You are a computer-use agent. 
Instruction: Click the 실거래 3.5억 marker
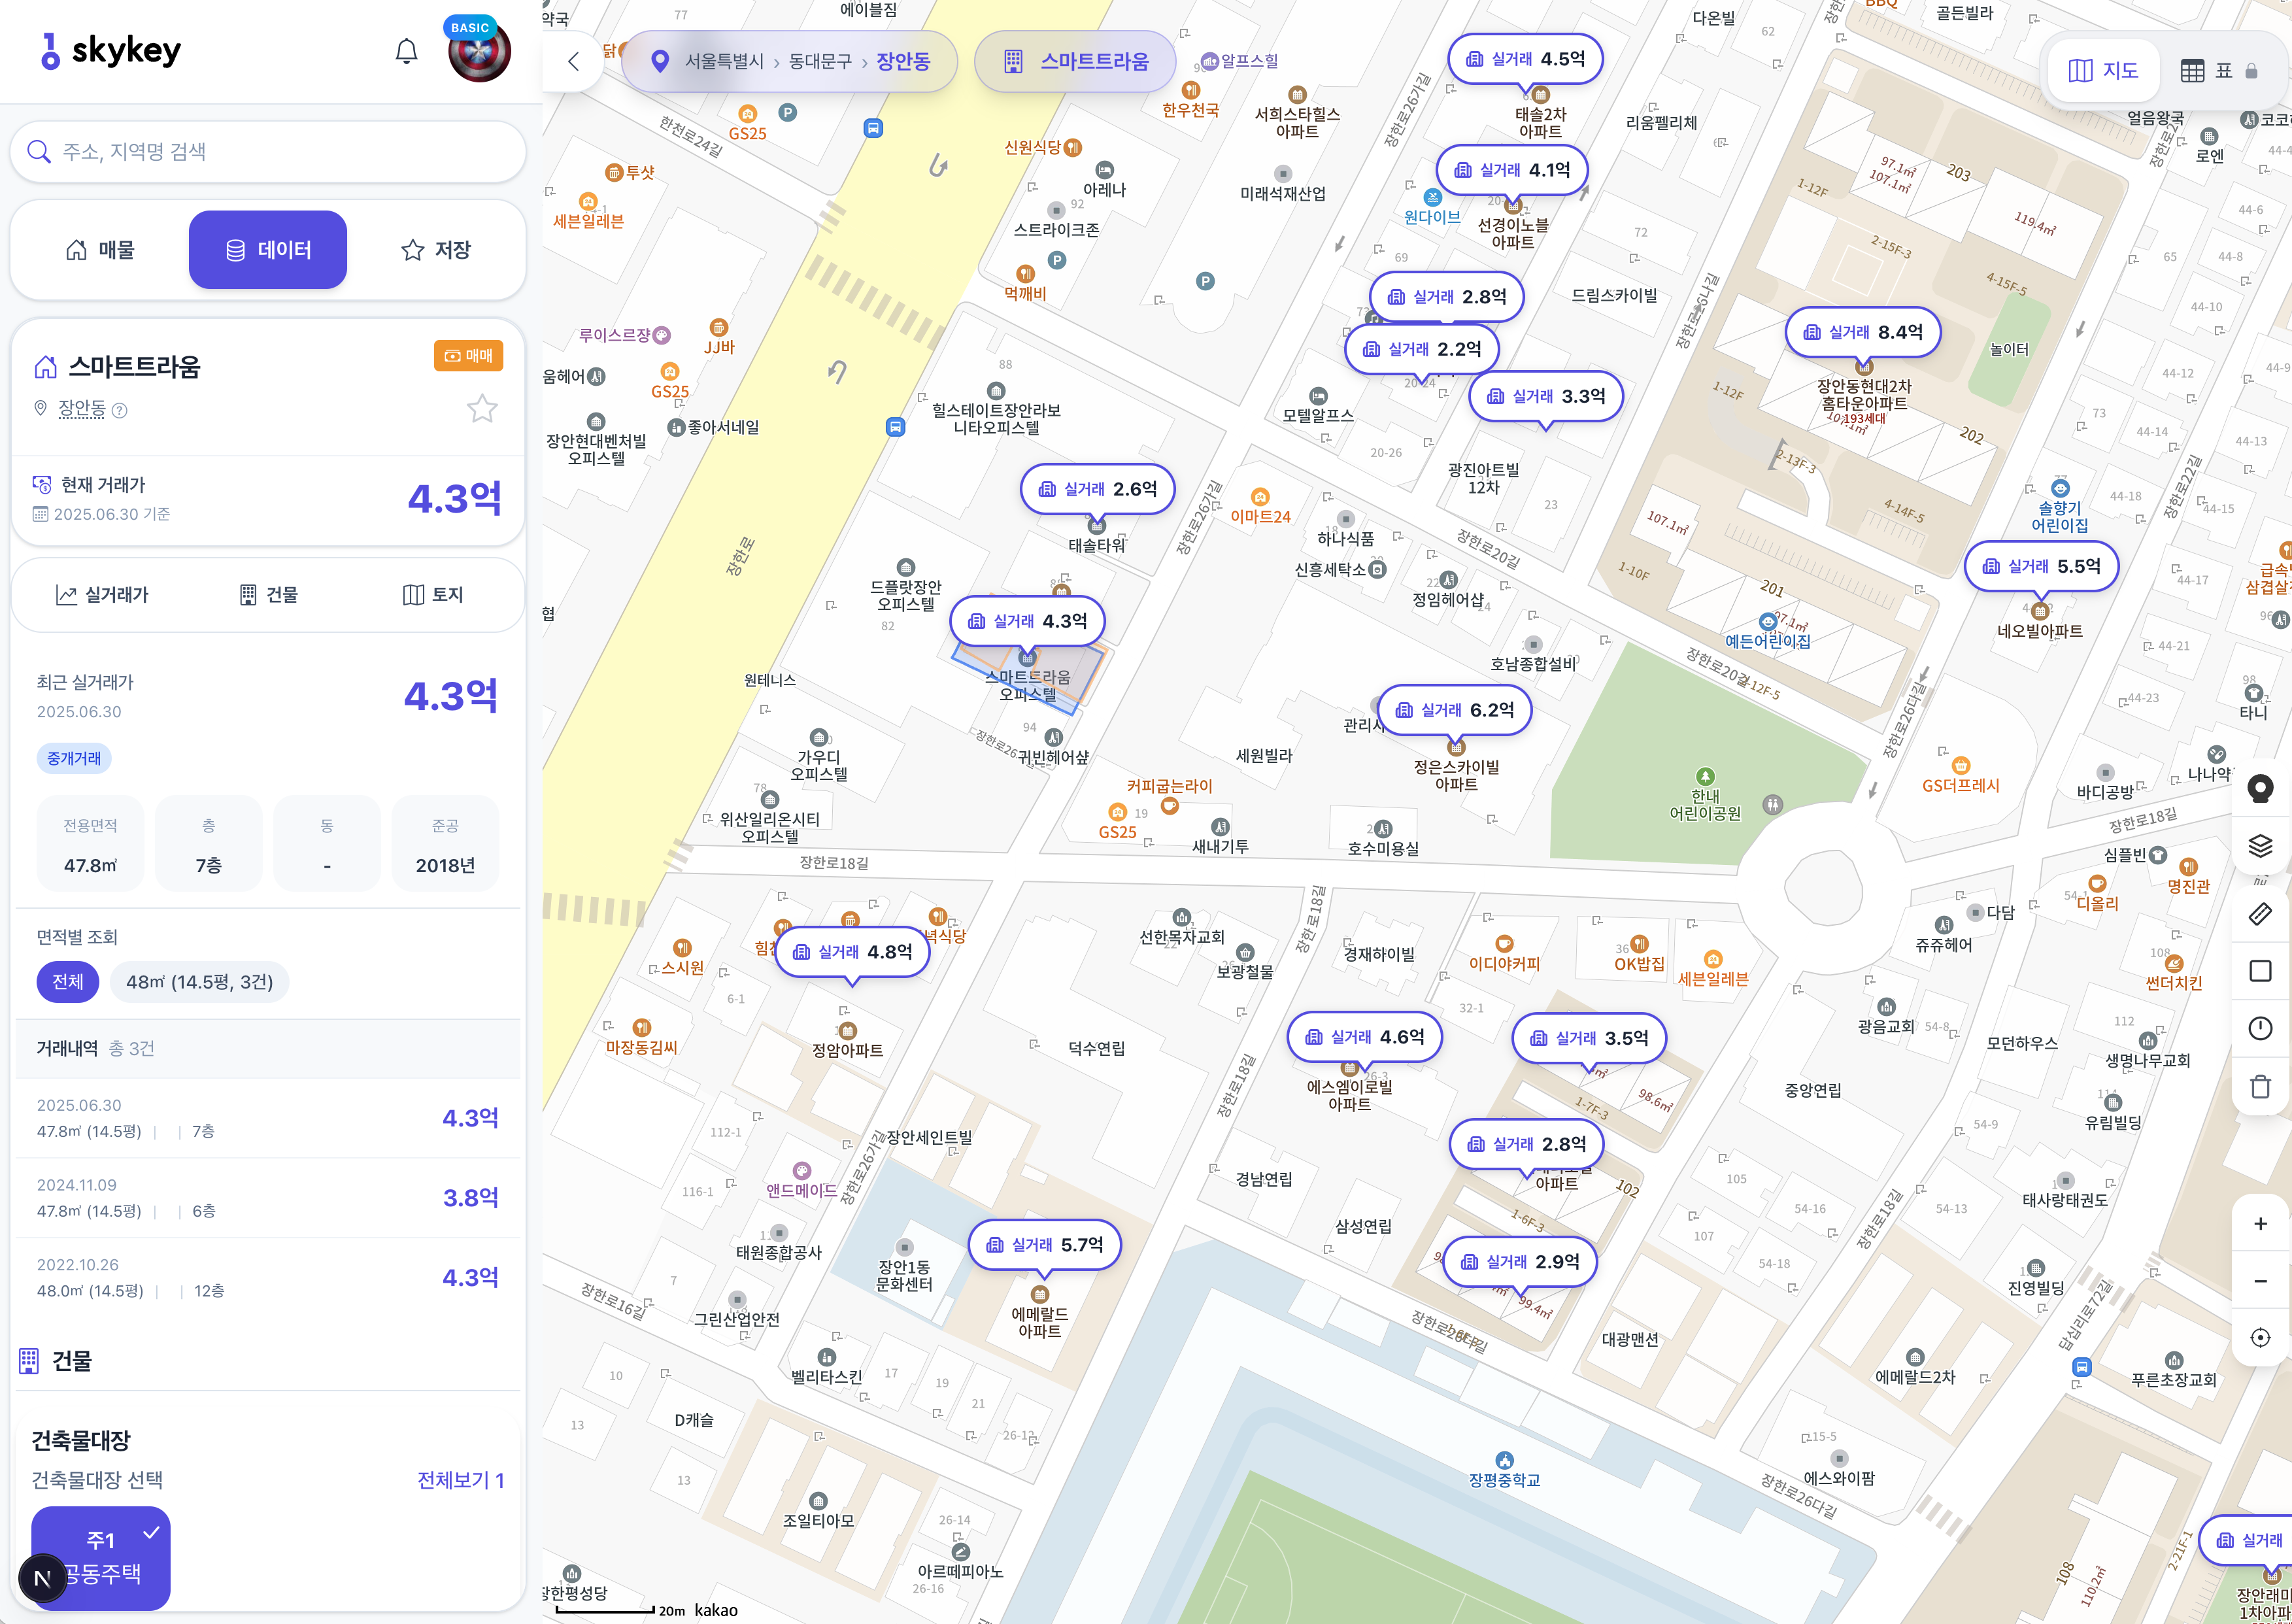1589,1038
